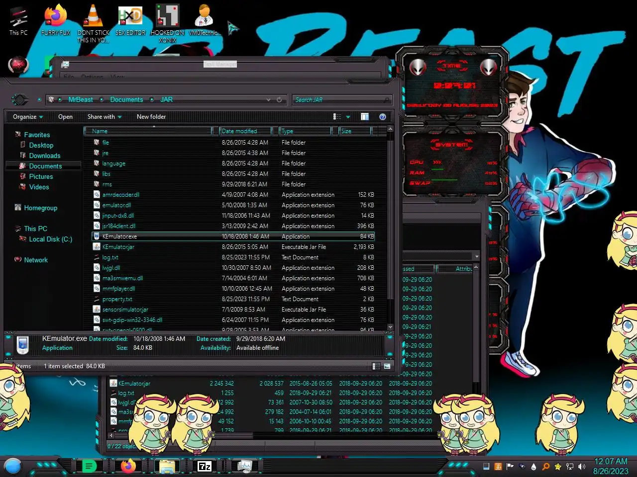637x477 pixels.
Task: Select the sensorsimulator.jar file
Action: [x=234, y=310]
